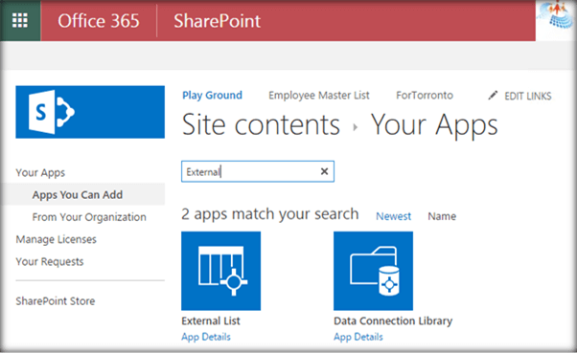Viewport: 577px width, 353px height.
Task: Go to Site contents breadcrumb
Action: pos(261,125)
